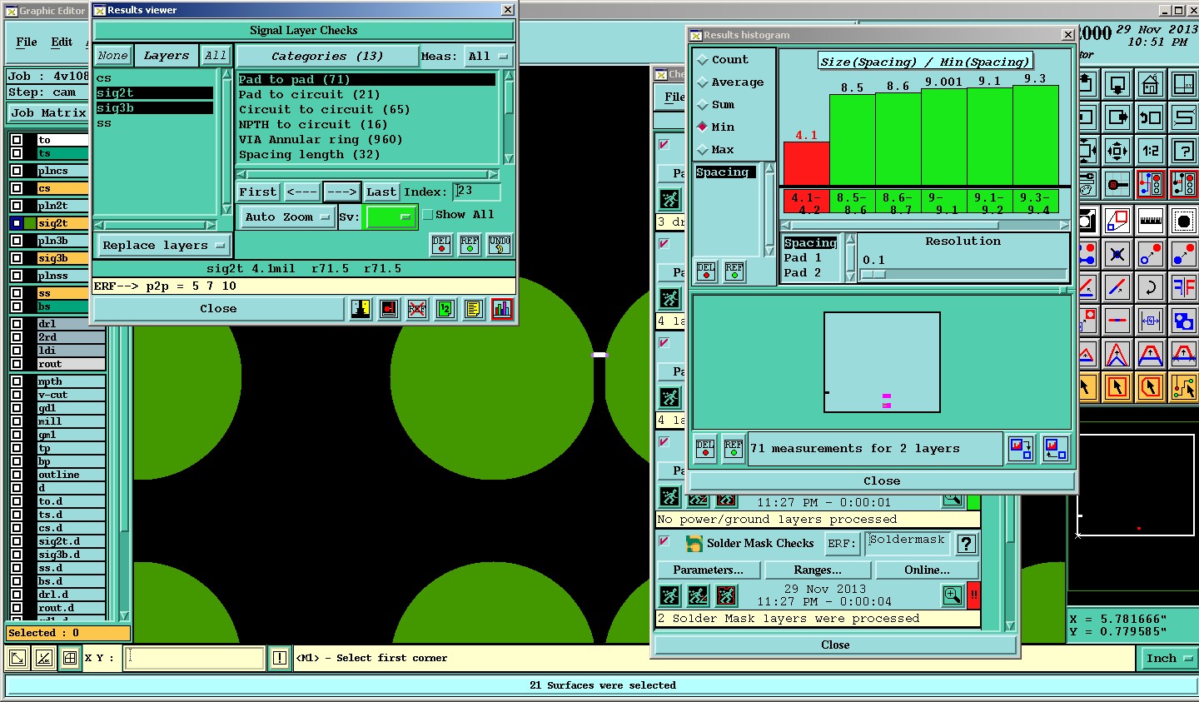Toggle the sig2t layer checkbox in layer list
Image resolution: width=1199 pixels, height=702 pixels.
(17, 223)
